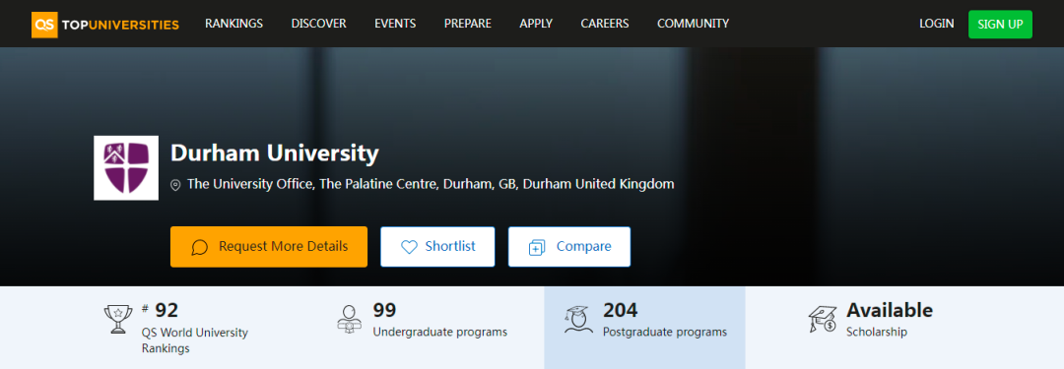Click the Available scholarship text

point(890,311)
